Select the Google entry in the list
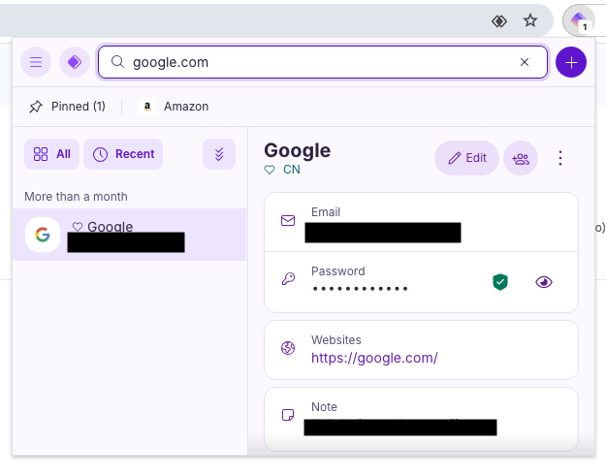The width and height of the screenshot is (606, 476). pos(130,235)
